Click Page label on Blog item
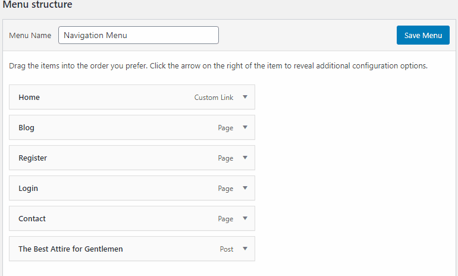 (x=225, y=128)
